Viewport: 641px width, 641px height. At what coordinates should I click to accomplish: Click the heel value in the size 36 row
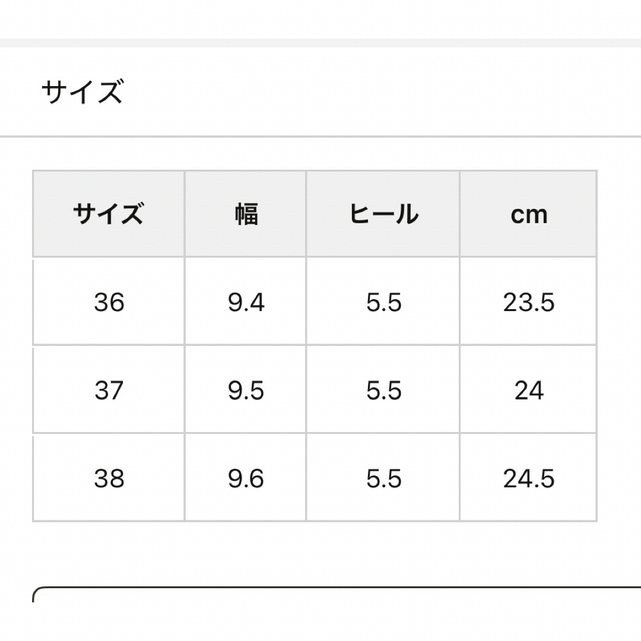click(383, 302)
